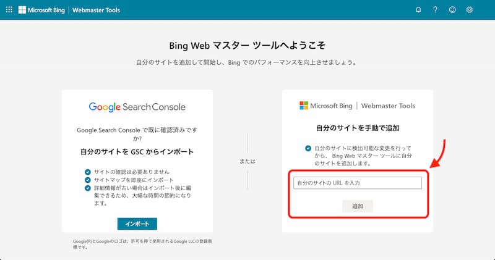Click the 追加 button
495x260 pixels.
(x=358, y=206)
